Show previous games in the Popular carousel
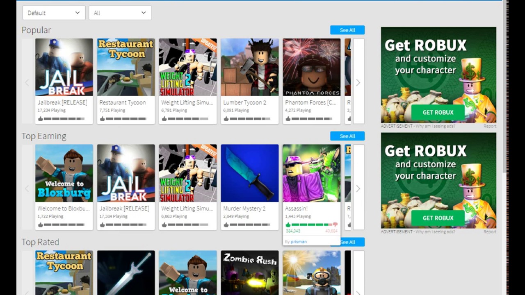The image size is (525, 295). [27, 82]
